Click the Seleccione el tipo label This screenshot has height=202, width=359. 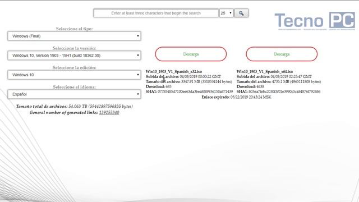74,29
